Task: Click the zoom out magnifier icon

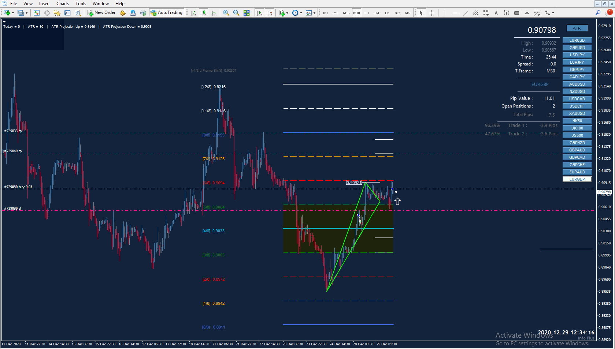Action: pyautogui.click(x=236, y=13)
